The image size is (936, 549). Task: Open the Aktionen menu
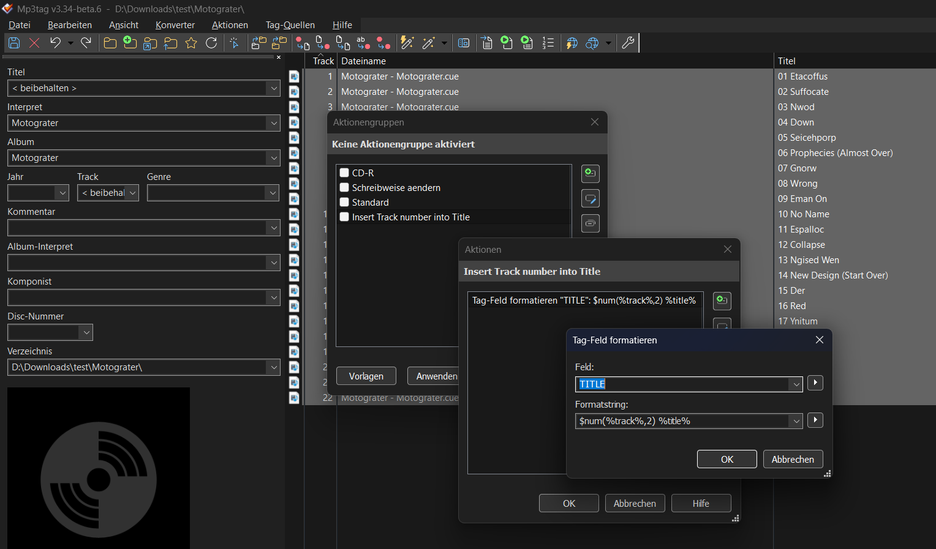(230, 25)
